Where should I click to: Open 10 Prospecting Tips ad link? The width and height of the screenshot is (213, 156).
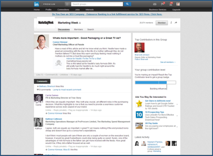tap(155, 112)
